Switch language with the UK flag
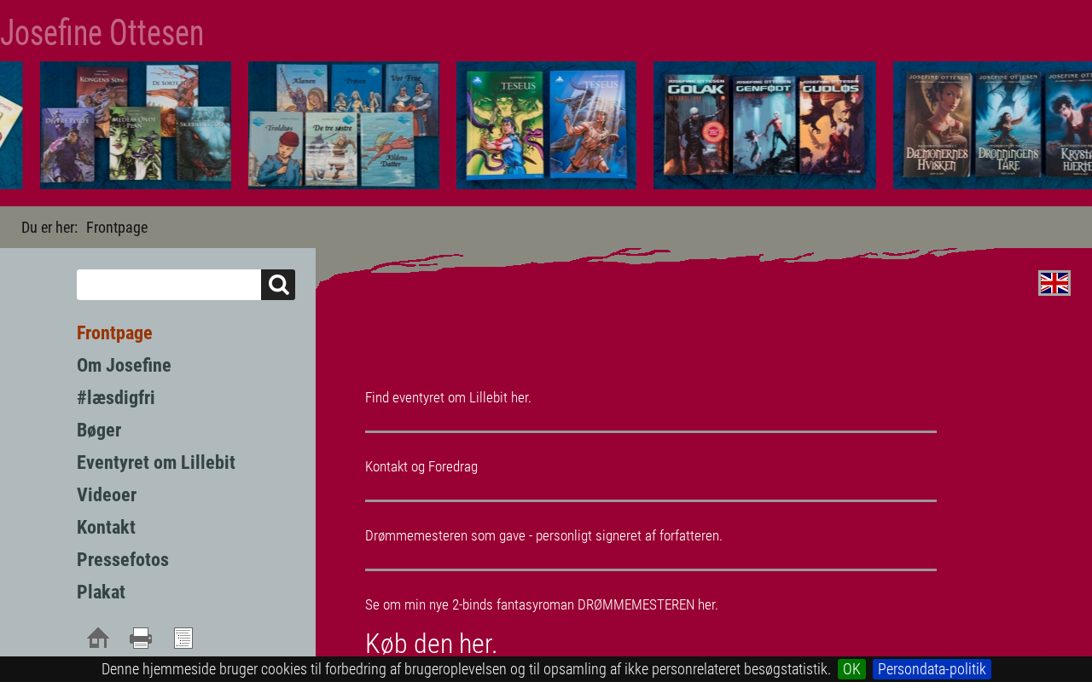 [1054, 283]
